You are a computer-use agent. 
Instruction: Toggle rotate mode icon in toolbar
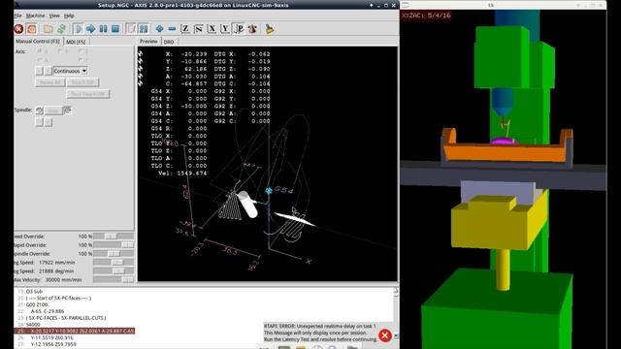click(252, 29)
